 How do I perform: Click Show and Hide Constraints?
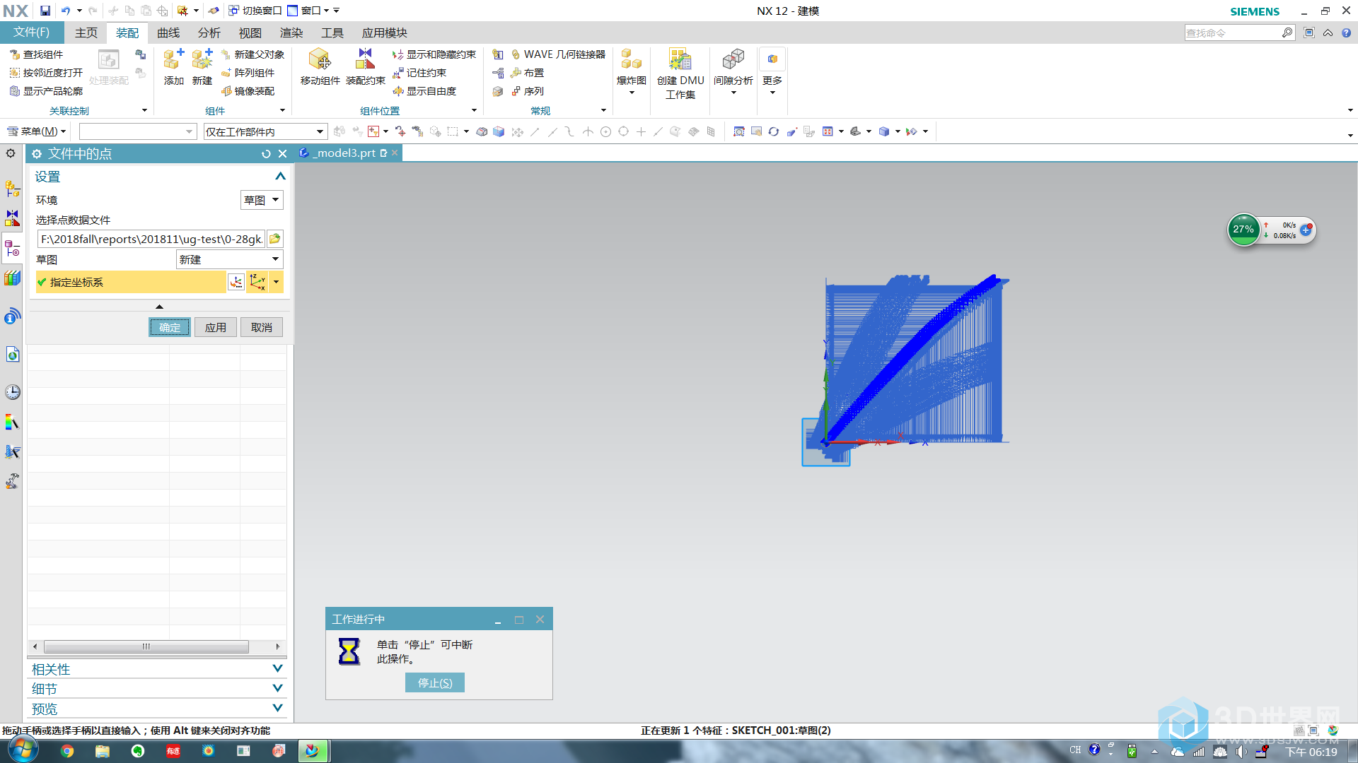[434, 54]
